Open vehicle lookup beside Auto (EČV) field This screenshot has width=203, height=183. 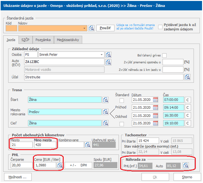(109, 62)
